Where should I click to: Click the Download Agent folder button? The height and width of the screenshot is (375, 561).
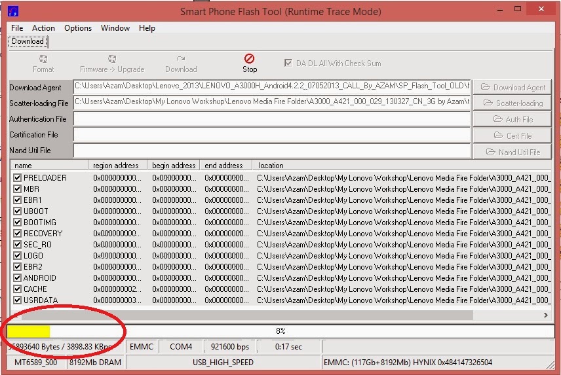512,87
